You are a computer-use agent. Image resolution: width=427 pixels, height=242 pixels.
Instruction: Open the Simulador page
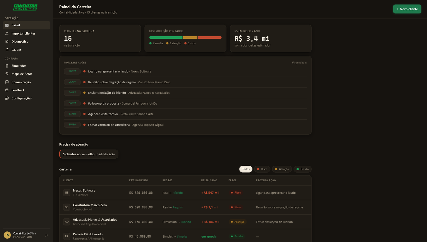pos(26,66)
